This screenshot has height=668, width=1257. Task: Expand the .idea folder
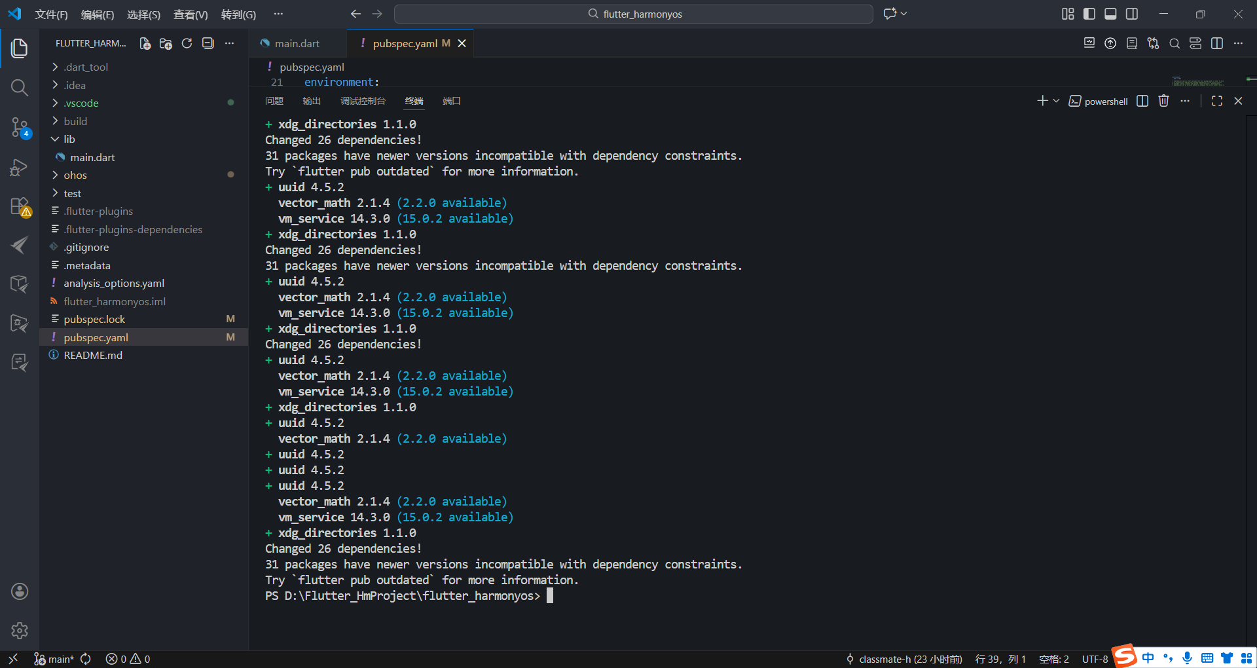[144, 85]
